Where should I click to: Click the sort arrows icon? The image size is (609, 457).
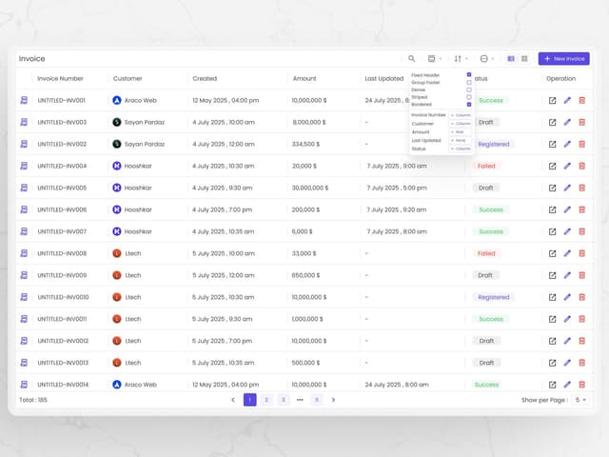(458, 59)
